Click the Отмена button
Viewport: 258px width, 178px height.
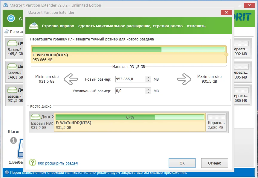click(x=215, y=163)
